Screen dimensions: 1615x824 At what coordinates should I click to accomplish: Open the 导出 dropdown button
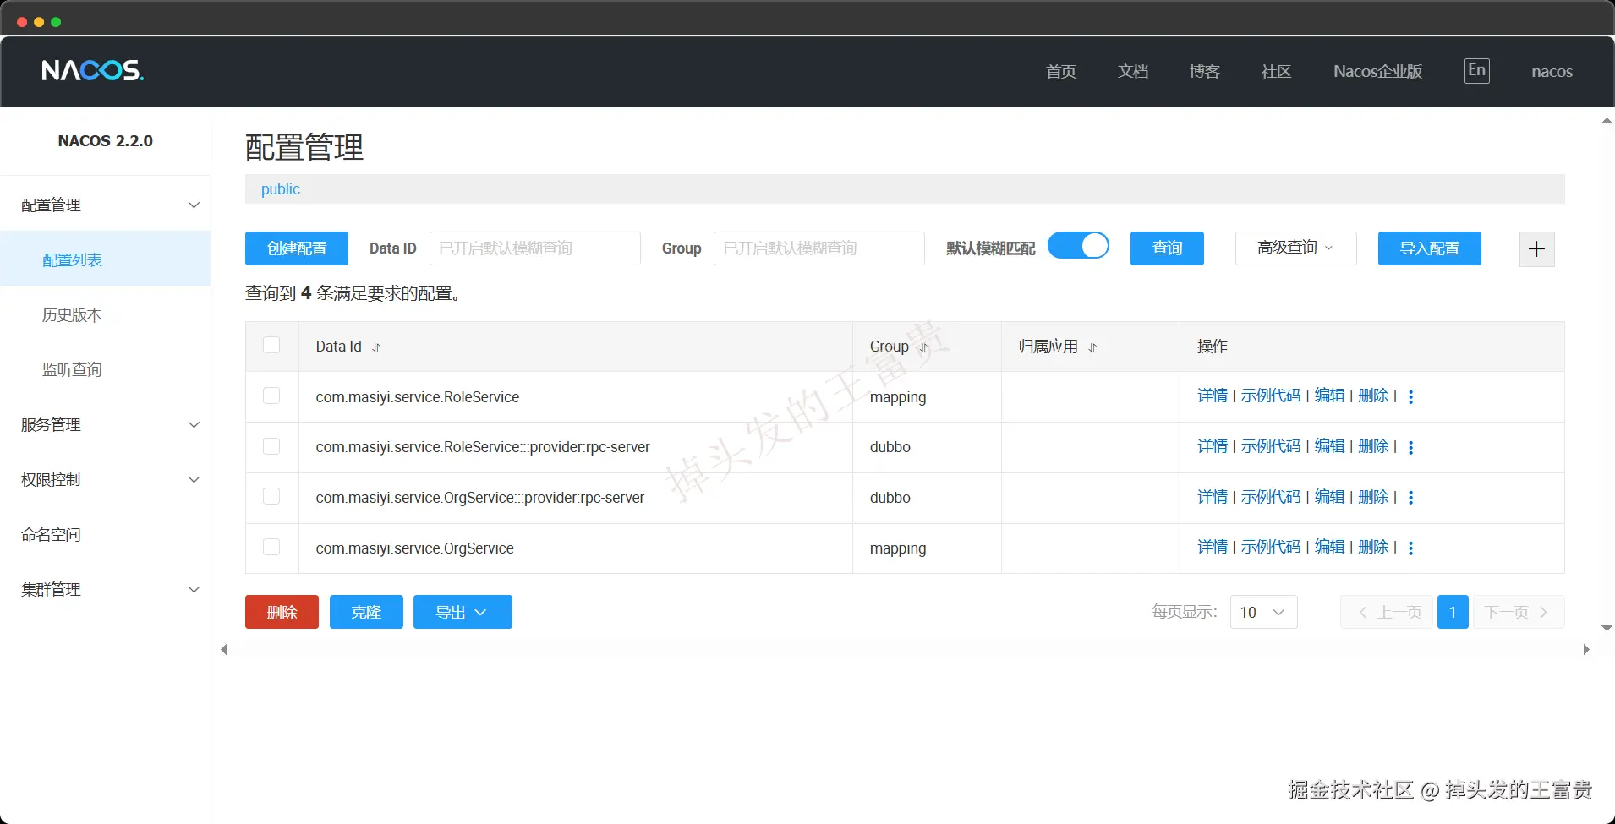463,612
